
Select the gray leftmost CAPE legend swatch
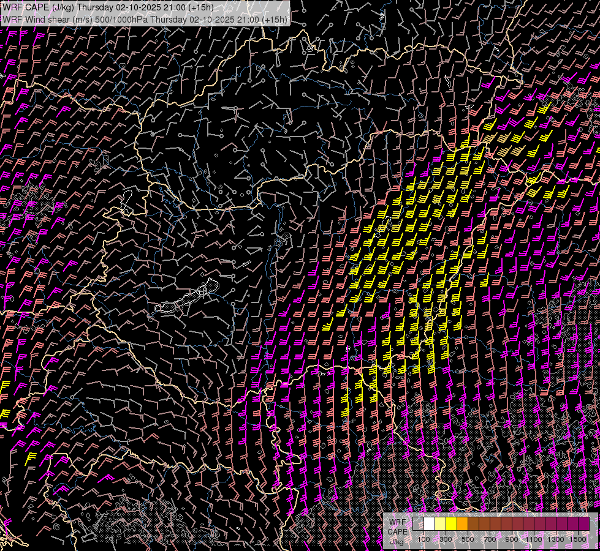[x=418, y=524]
